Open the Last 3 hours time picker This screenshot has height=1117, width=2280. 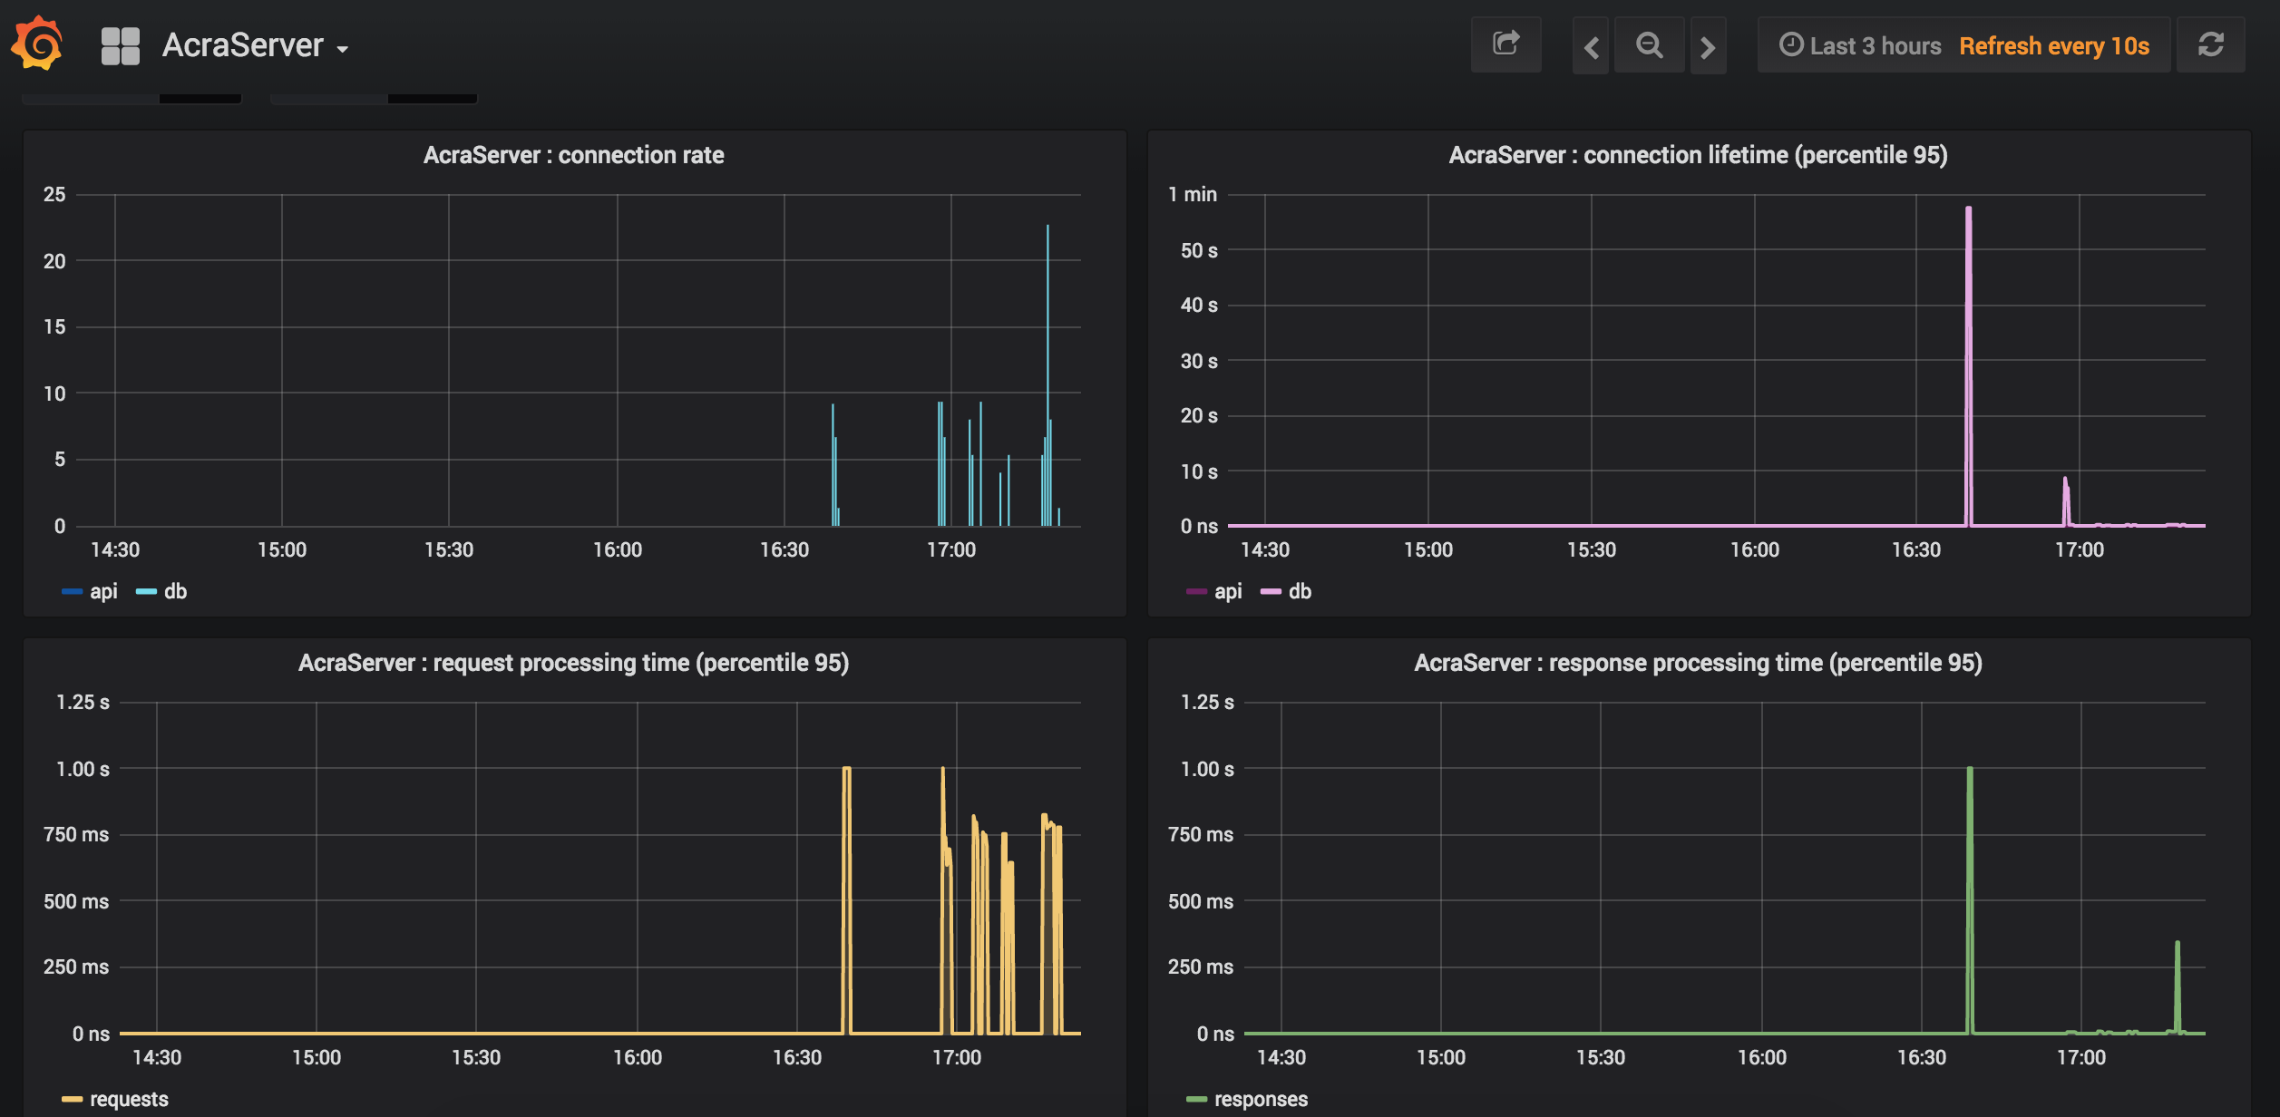tap(1875, 46)
